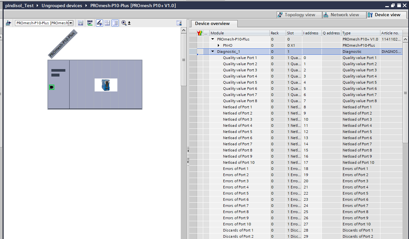Float the editor window with the restore icon
Image resolution: width=409 pixels, height=239 pixels.
pos(393,6)
